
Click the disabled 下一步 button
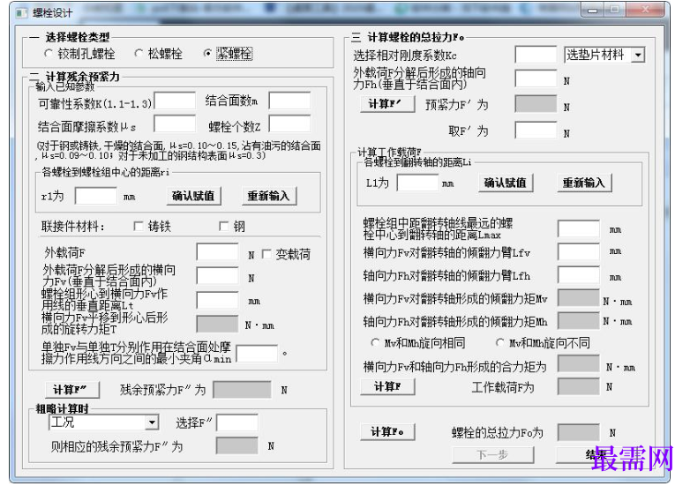tap(493, 455)
